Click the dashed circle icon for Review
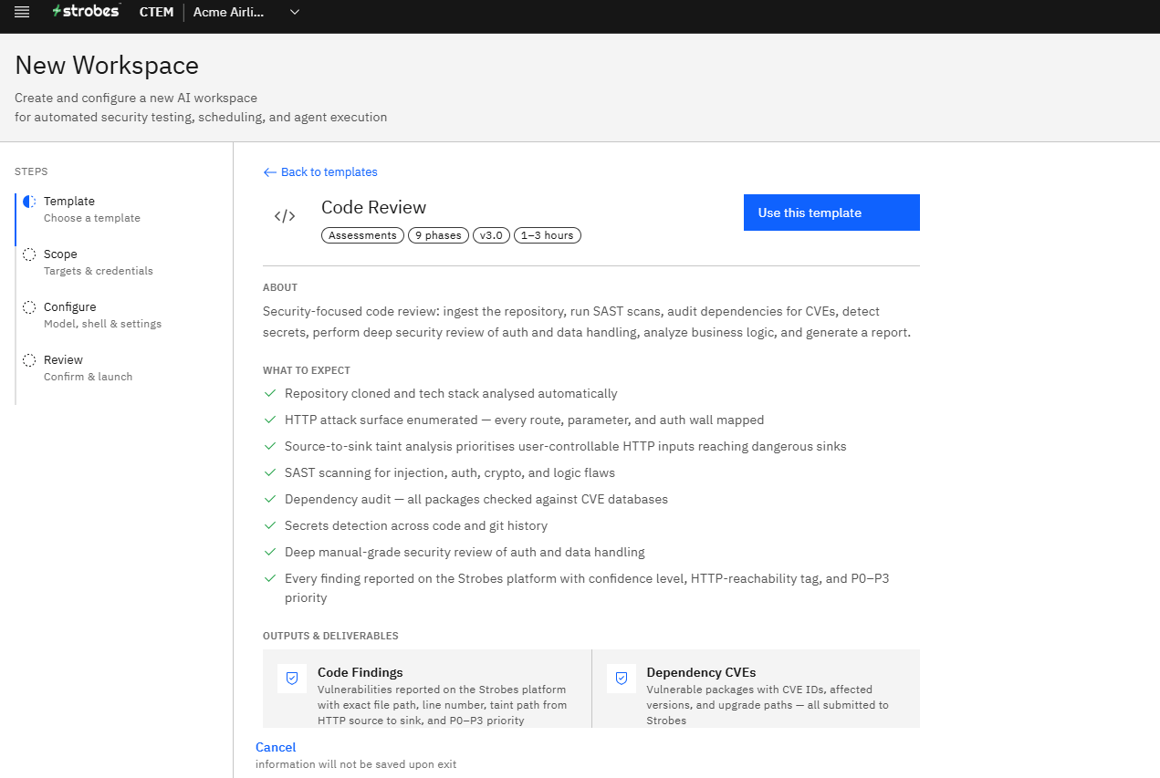The height and width of the screenshot is (778, 1160). pos(29,360)
